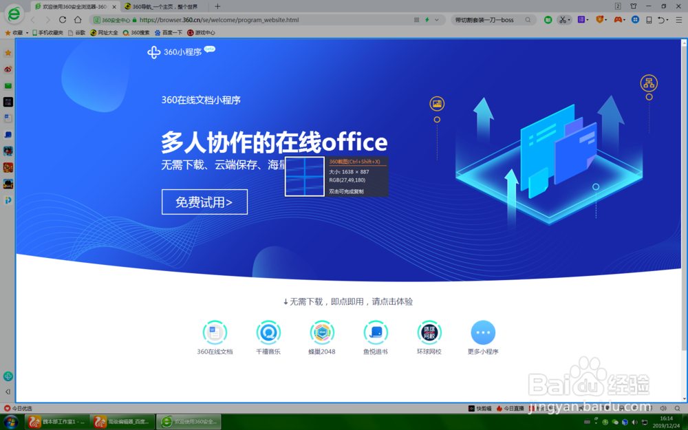688x430 pixels.
Task: Launch the 360在线文档 mini program
Action: click(x=215, y=337)
